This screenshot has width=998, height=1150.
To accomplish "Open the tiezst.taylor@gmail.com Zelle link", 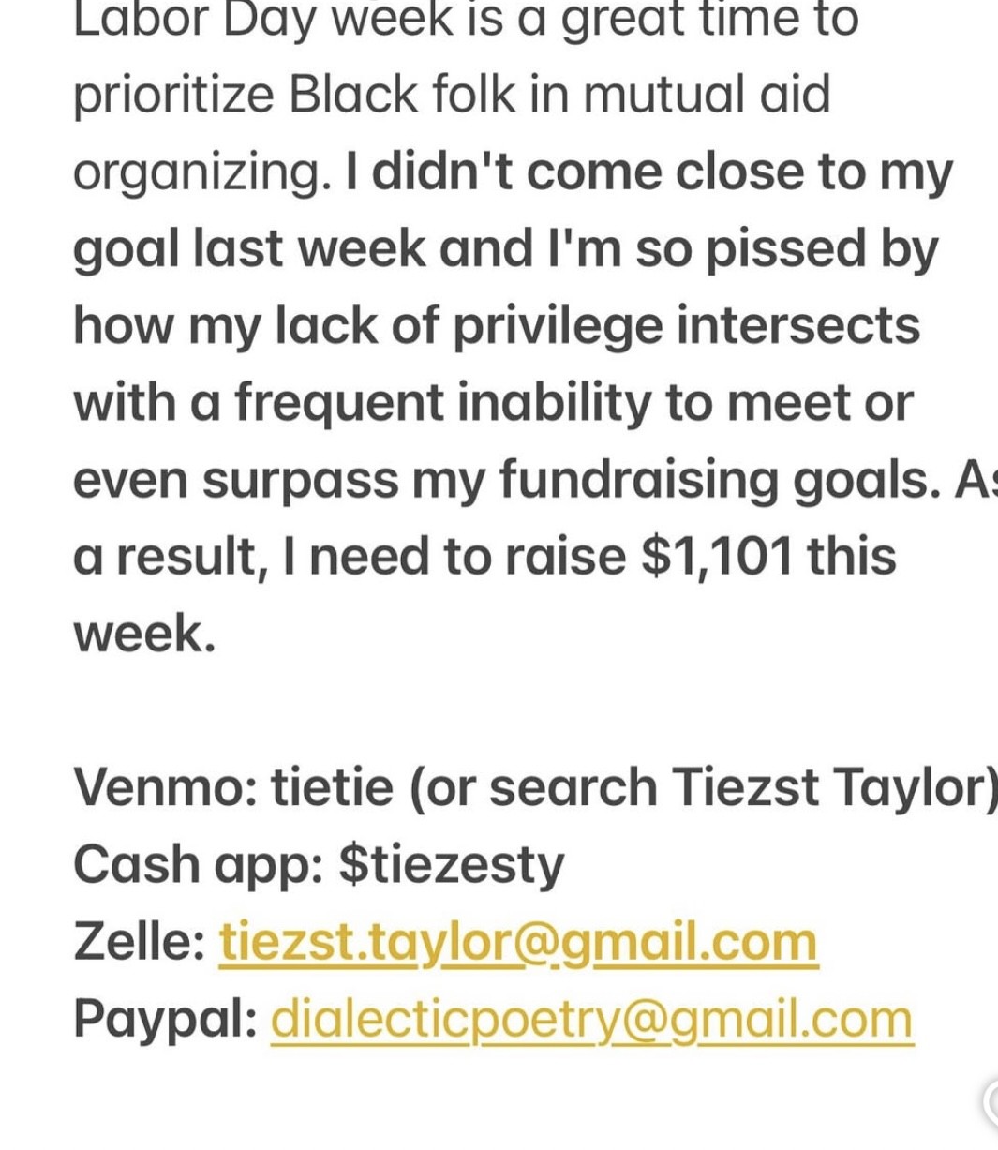I will pyautogui.click(x=518, y=942).
